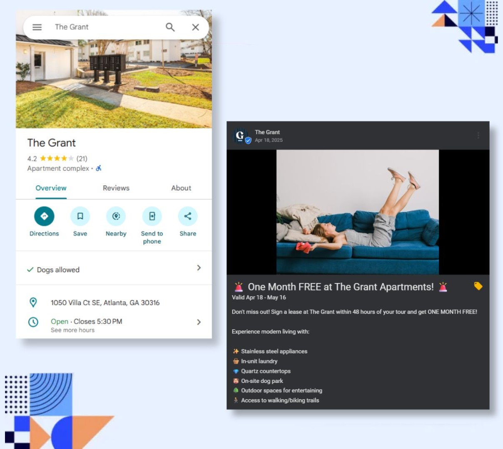Click the Directions icon button
Viewport: 503px width, 449px height.
point(44,216)
